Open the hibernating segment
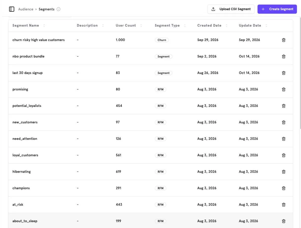The width and height of the screenshot is (301, 228). (22, 172)
